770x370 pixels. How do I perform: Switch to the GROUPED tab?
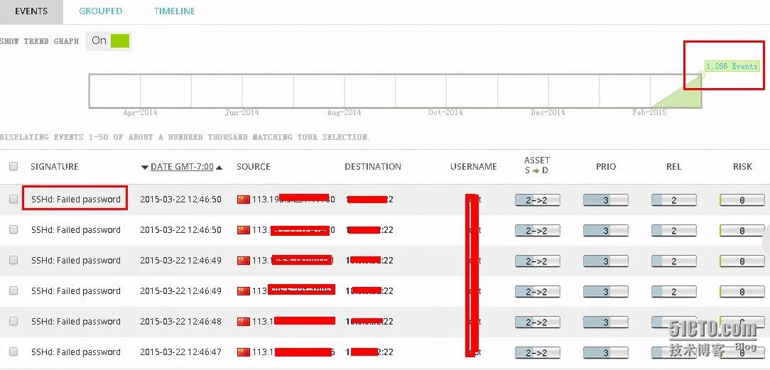pos(101,11)
